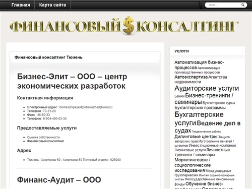The width and height of the screenshot is (252, 189).
Task: Click the Контактная информация heading
Action: coord(45,98)
